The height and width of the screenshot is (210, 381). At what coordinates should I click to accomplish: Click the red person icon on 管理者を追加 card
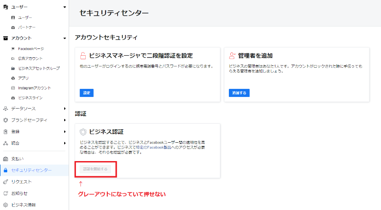pos(232,56)
